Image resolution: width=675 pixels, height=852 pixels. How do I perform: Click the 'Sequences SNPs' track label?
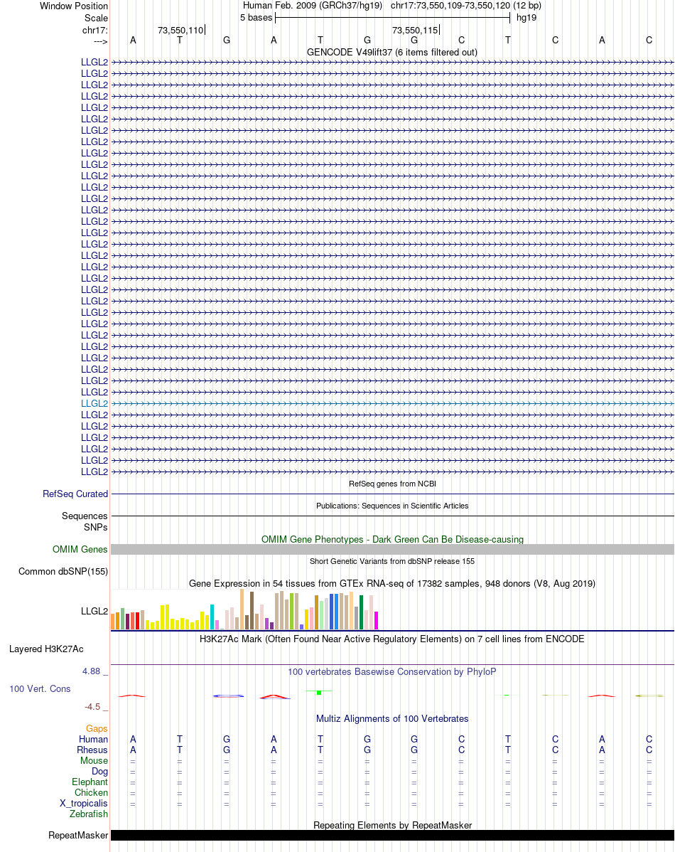pyautogui.click(x=85, y=521)
